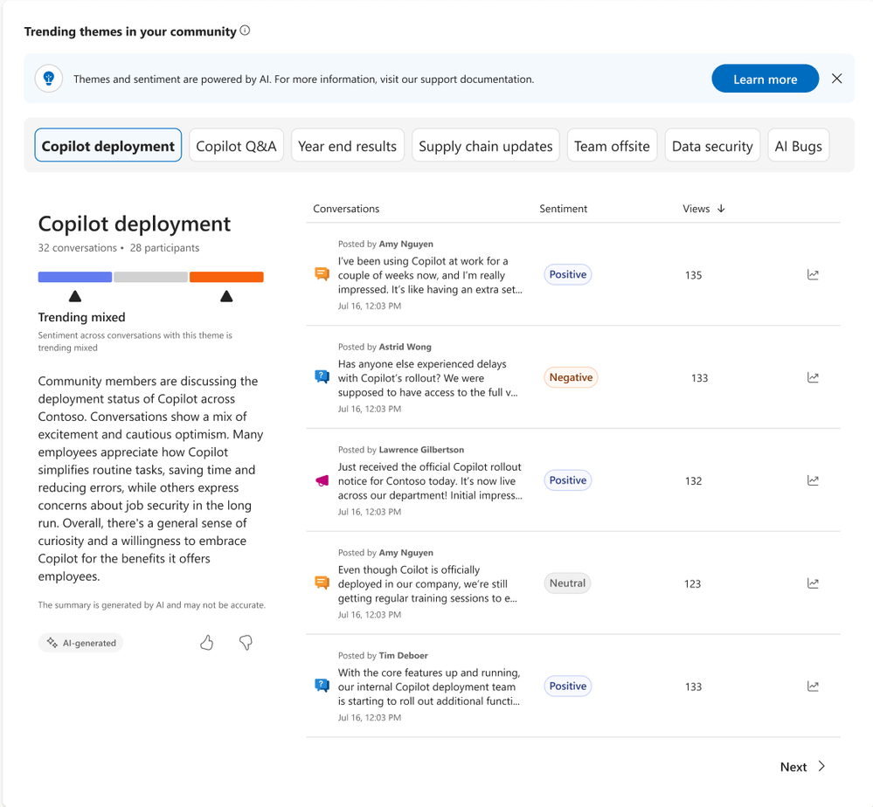Click timestamp on Lawrence Gilbertson's post
This screenshot has height=807, width=873.
click(369, 512)
